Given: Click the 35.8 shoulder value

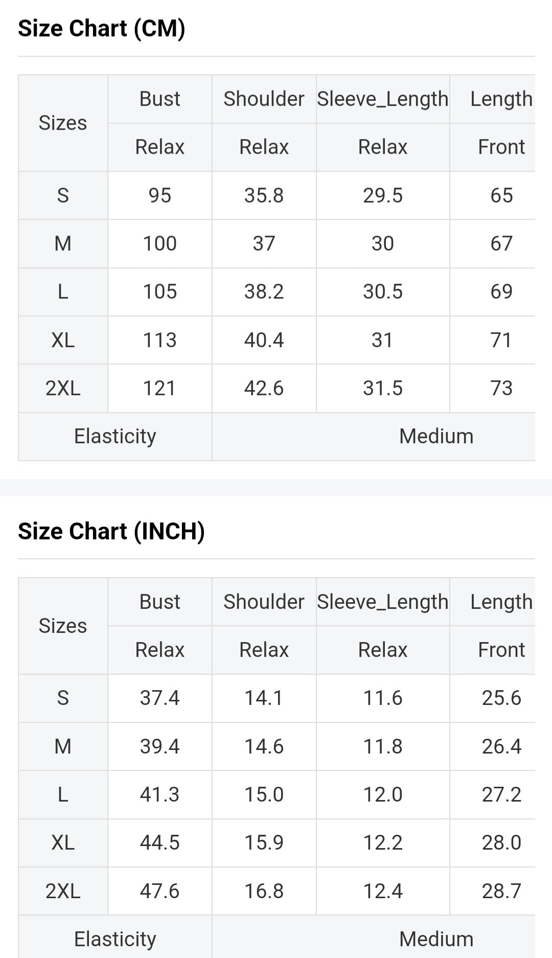Looking at the screenshot, I should (264, 195).
